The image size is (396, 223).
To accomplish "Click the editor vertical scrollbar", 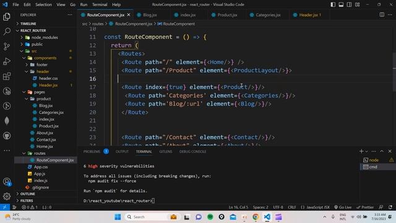I will click(394, 72).
